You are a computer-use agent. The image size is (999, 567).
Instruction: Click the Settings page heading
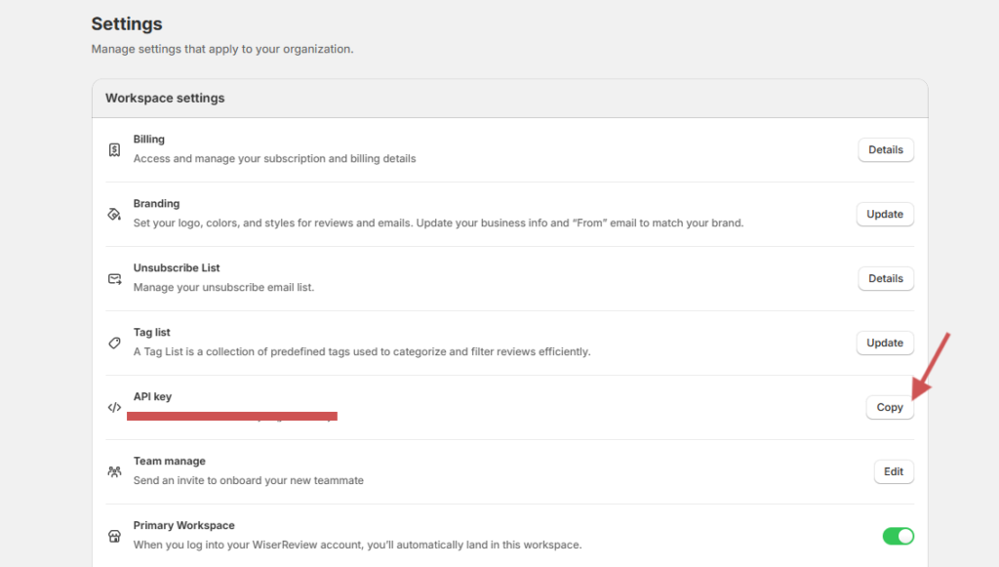coord(127,24)
